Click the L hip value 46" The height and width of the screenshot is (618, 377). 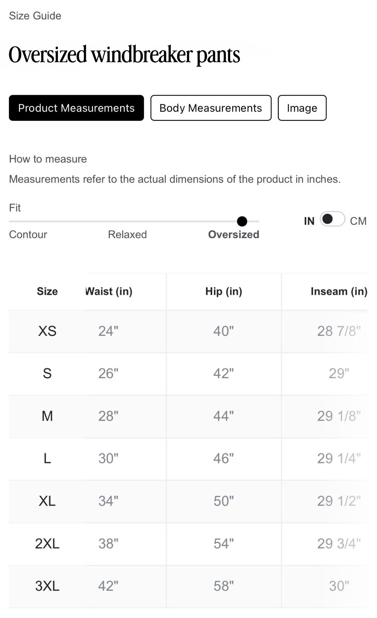pos(224,459)
